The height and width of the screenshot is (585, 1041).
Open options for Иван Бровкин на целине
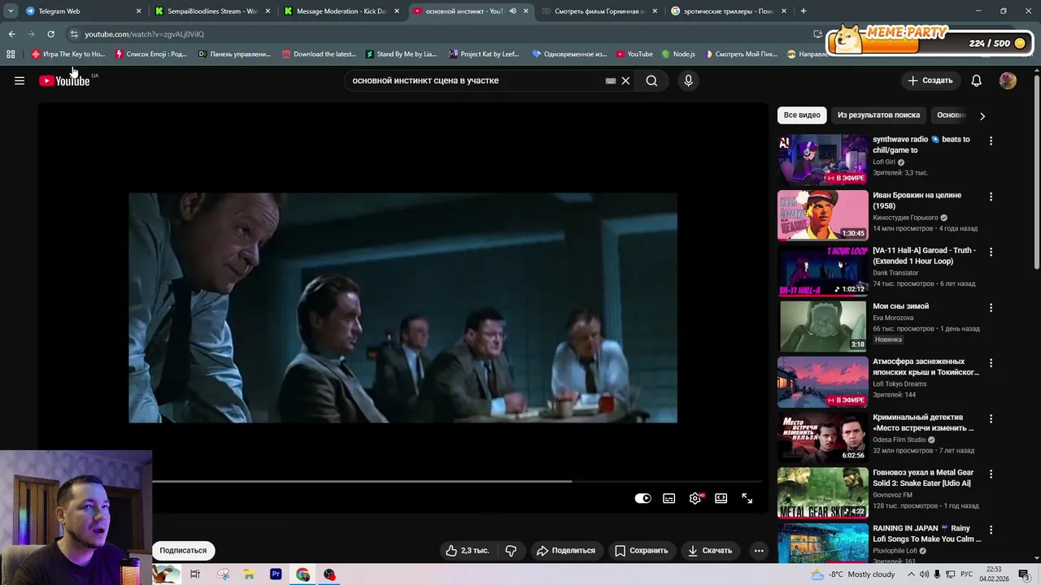click(x=991, y=197)
